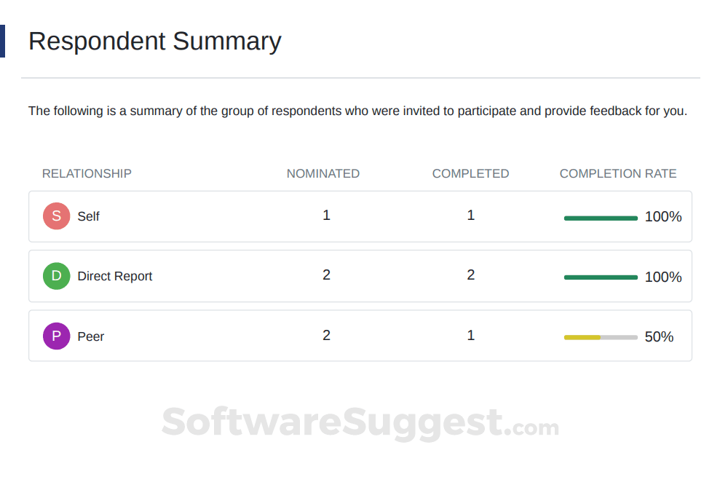720x493 pixels.
Task: Click the purple Peer avatar icon
Action: point(56,336)
